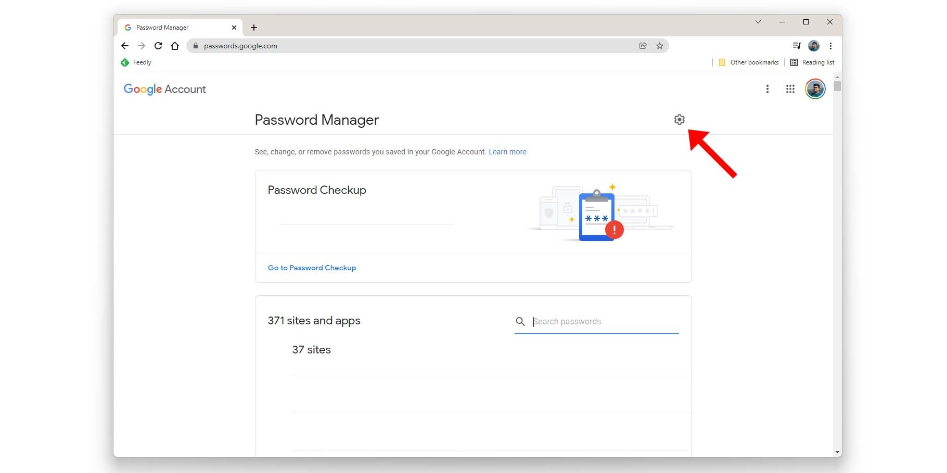
Task: Click the browser Home icon
Action: (x=175, y=46)
